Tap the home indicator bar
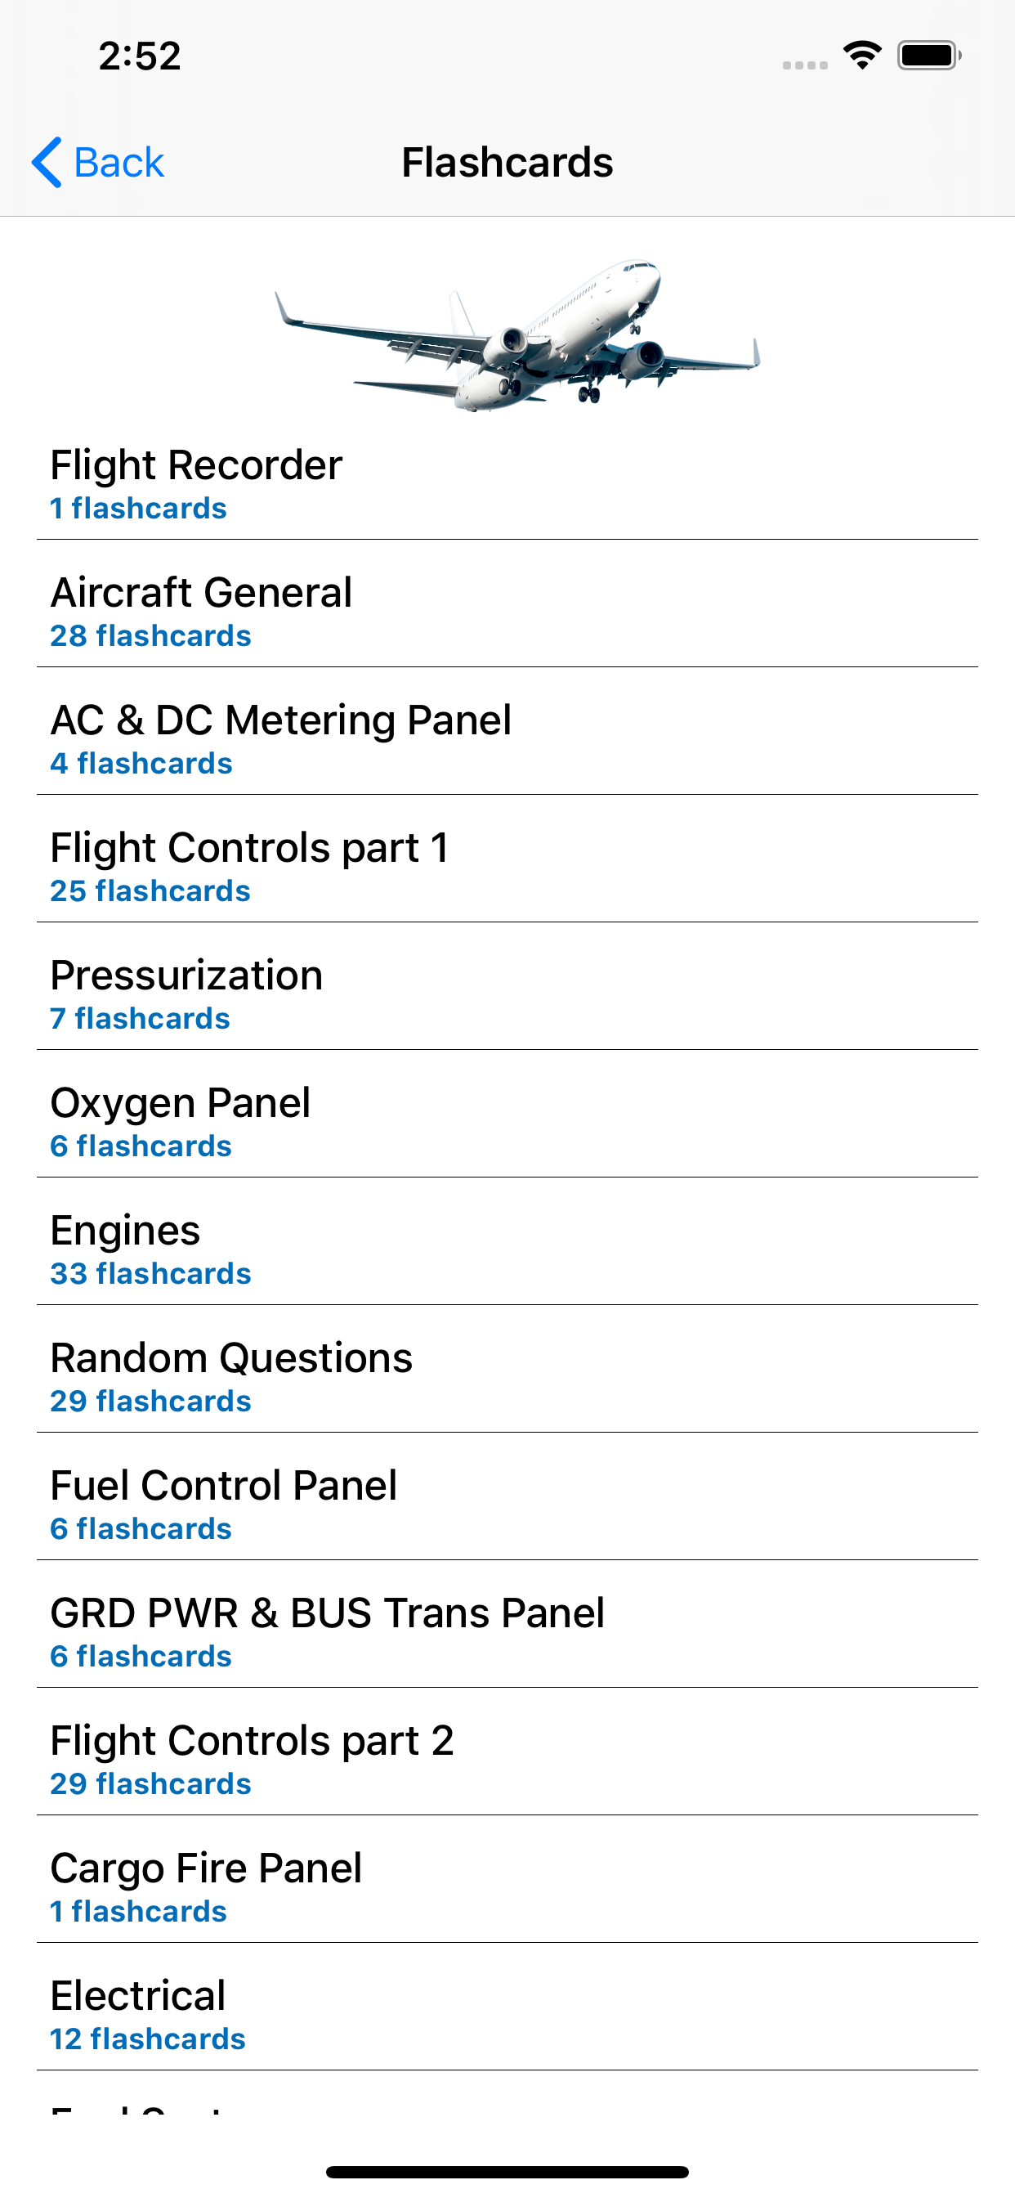 (x=507, y=2172)
